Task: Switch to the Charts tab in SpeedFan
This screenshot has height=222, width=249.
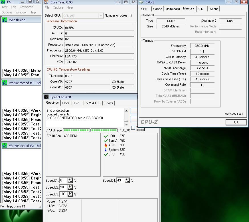Action: click(x=109, y=103)
